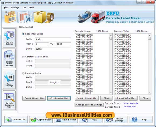Viewport: 156px width, 127px height.
Task: Open Barcode Settings sidebar icon
Action: [9, 38]
